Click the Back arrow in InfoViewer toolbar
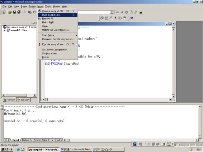Screen dimensions: 203x152 [x=117, y=12]
